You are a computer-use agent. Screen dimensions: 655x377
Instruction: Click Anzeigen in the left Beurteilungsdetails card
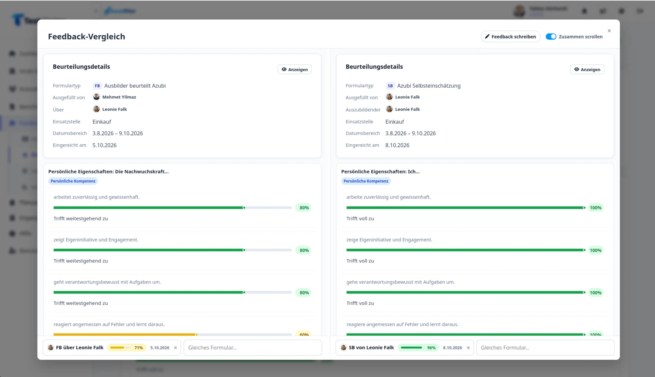click(295, 69)
